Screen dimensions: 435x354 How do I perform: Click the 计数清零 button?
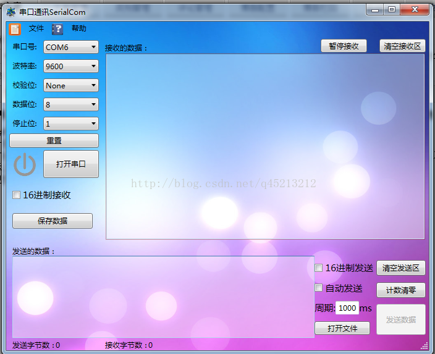pyautogui.click(x=401, y=290)
